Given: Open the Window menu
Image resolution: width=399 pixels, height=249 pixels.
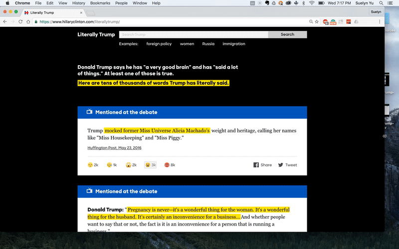Looking at the screenshot, I should (x=140, y=3).
